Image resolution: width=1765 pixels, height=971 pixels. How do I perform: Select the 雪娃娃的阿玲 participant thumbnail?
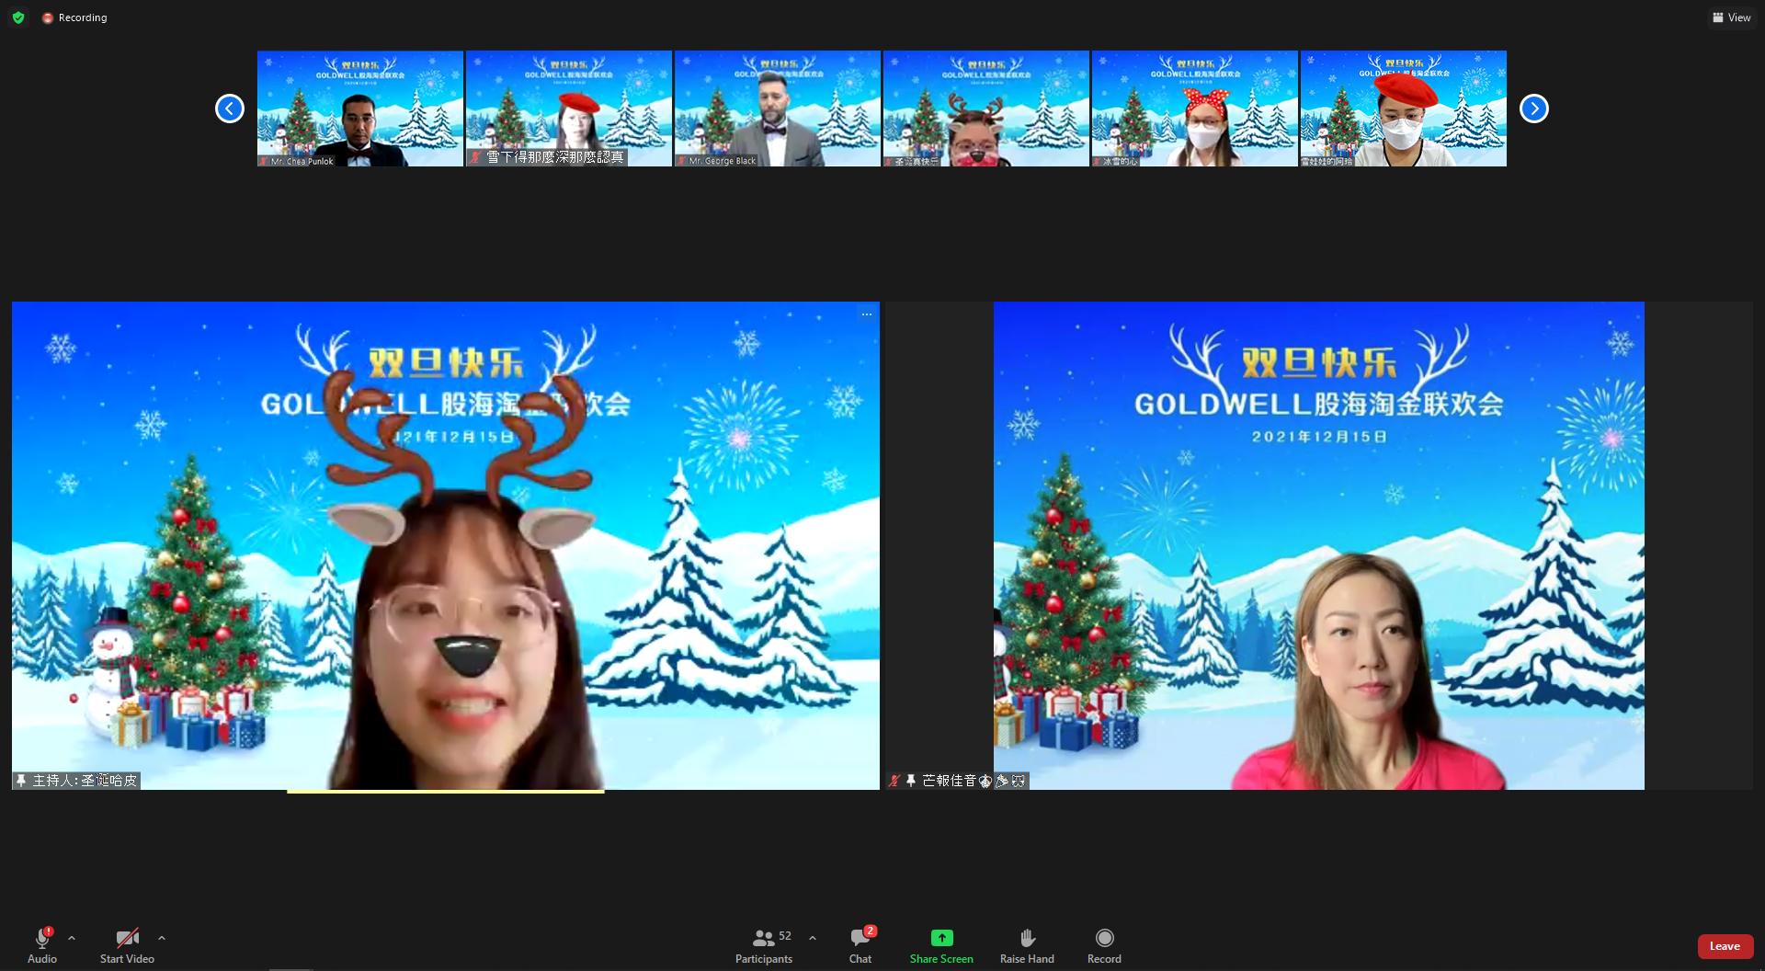pyautogui.click(x=1404, y=109)
